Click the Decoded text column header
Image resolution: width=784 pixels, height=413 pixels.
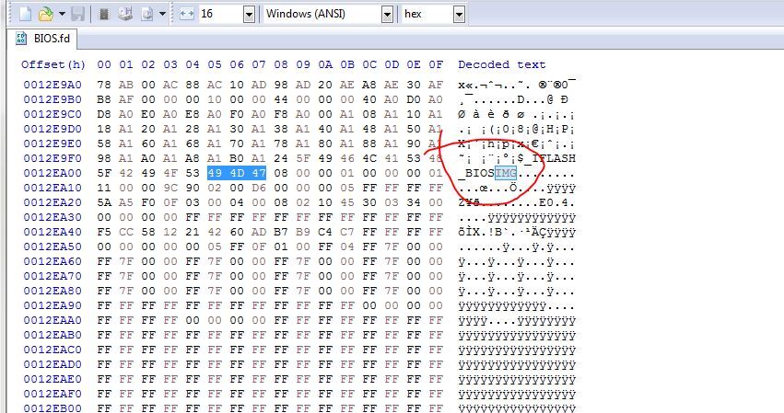coord(501,64)
